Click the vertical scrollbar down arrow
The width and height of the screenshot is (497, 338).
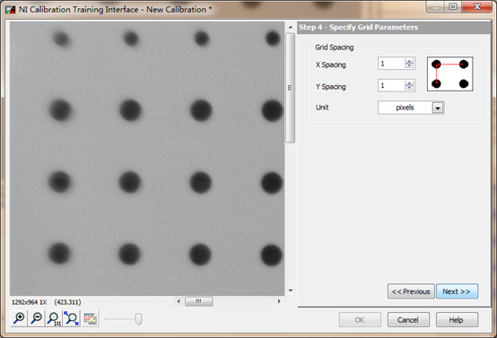tap(291, 290)
